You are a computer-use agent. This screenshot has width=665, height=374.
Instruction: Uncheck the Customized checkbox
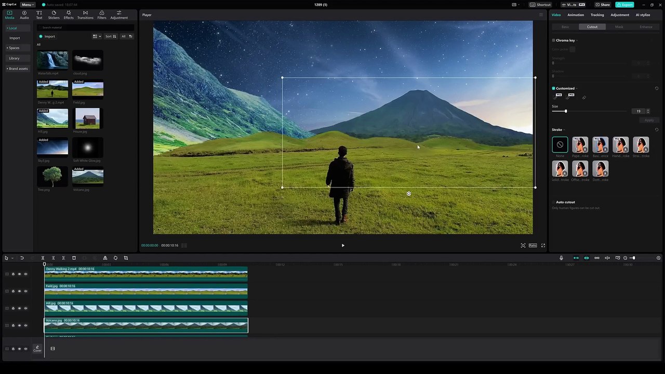point(553,88)
